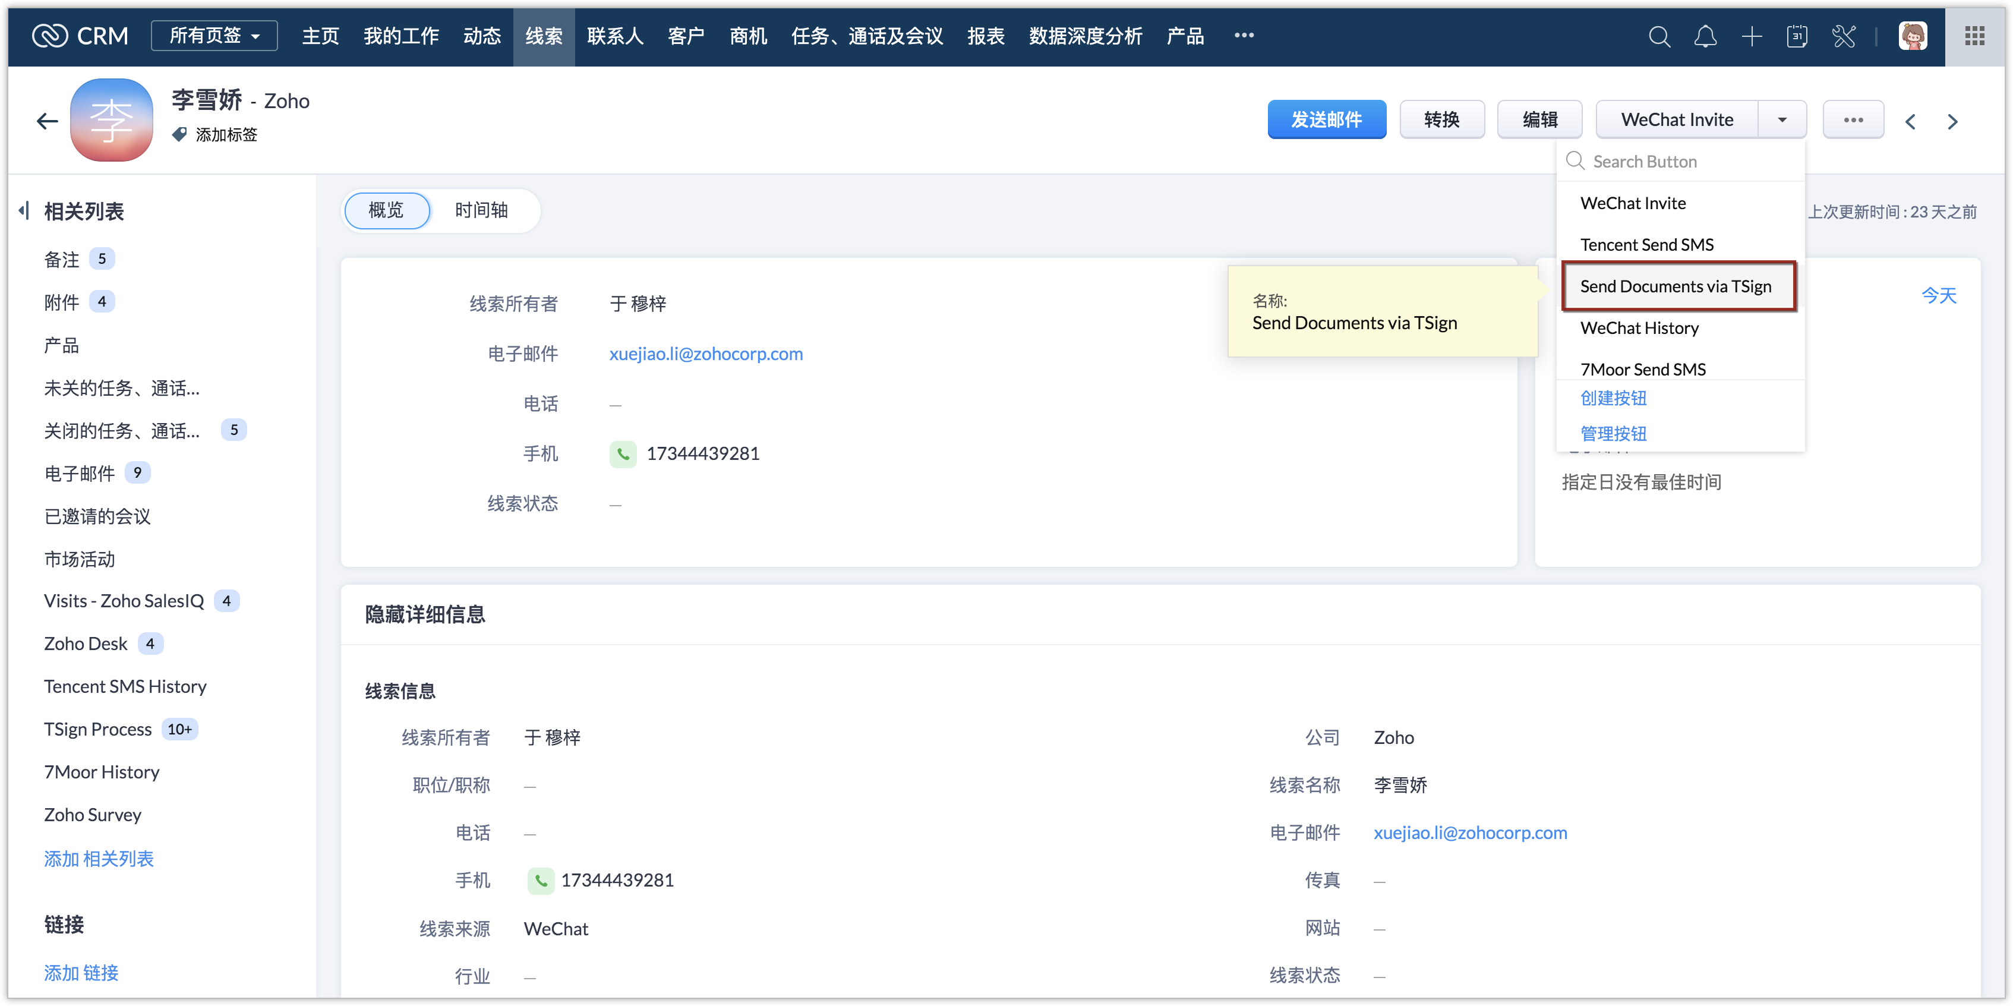Image resolution: width=2013 pixels, height=1006 pixels.
Task: Open the user profile avatar
Action: (1912, 36)
